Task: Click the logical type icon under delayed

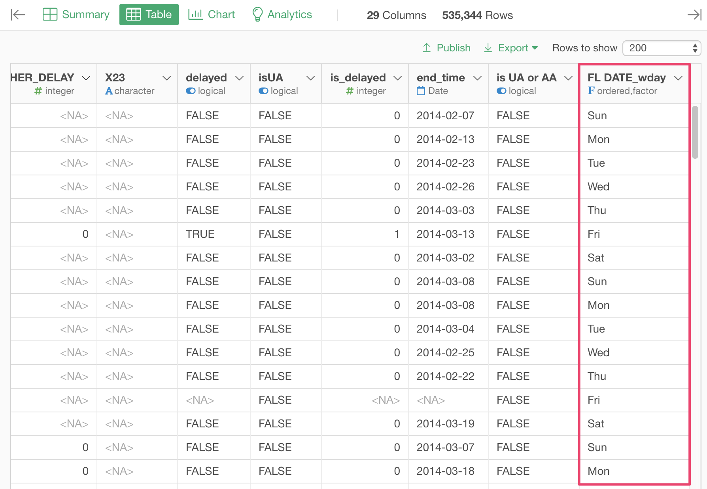Action: (191, 91)
